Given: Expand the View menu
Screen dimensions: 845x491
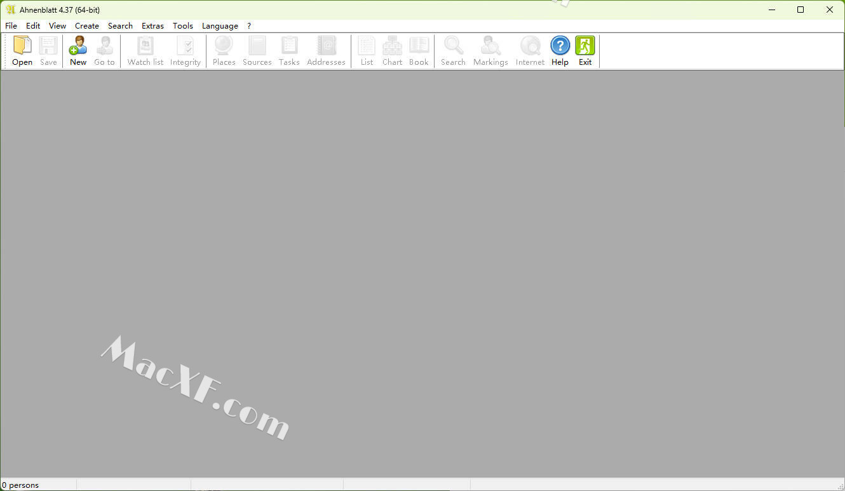Looking at the screenshot, I should (58, 26).
